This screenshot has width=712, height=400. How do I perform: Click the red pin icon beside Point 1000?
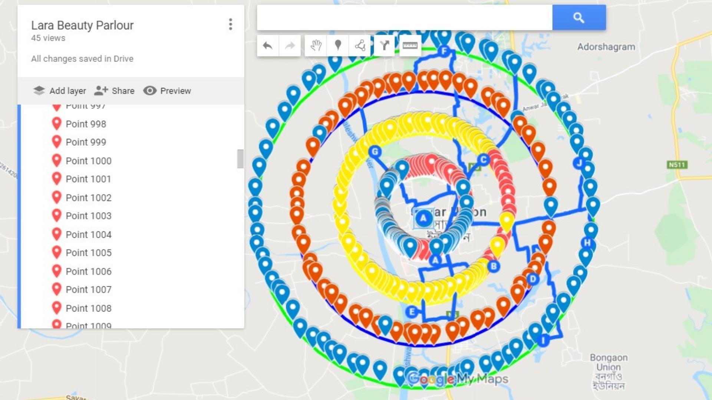pos(56,161)
